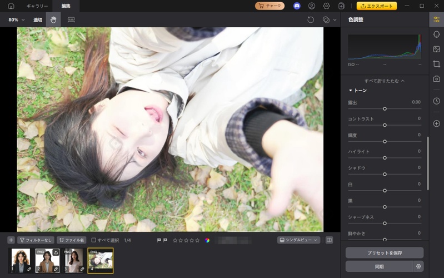Click the 同期 sync button

379,267
